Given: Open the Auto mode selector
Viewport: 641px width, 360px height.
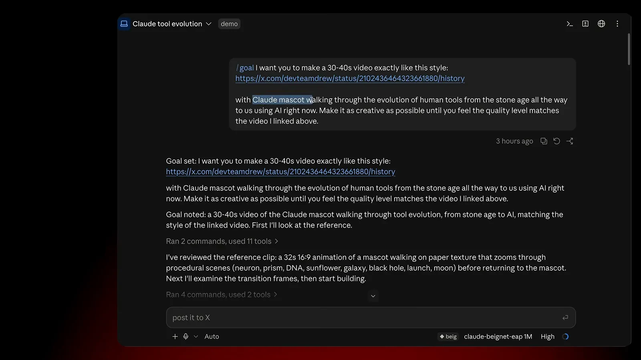Looking at the screenshot, I should (212, 337).
